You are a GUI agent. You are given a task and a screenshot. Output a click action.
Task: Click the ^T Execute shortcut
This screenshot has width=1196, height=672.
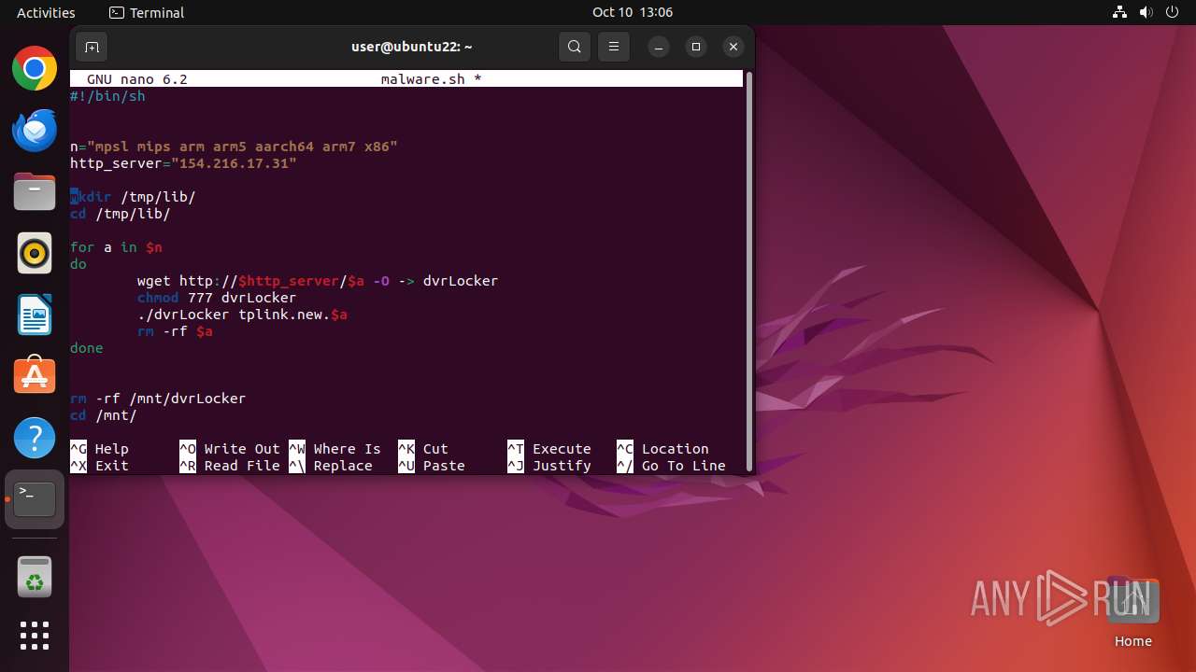549,449
